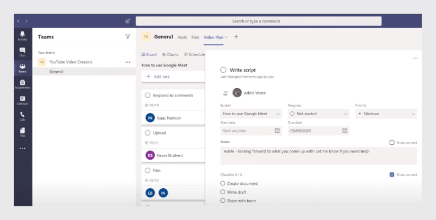Click Adele Vance's profile picture
The image size is (436, 220).
(x=237, y=93)
